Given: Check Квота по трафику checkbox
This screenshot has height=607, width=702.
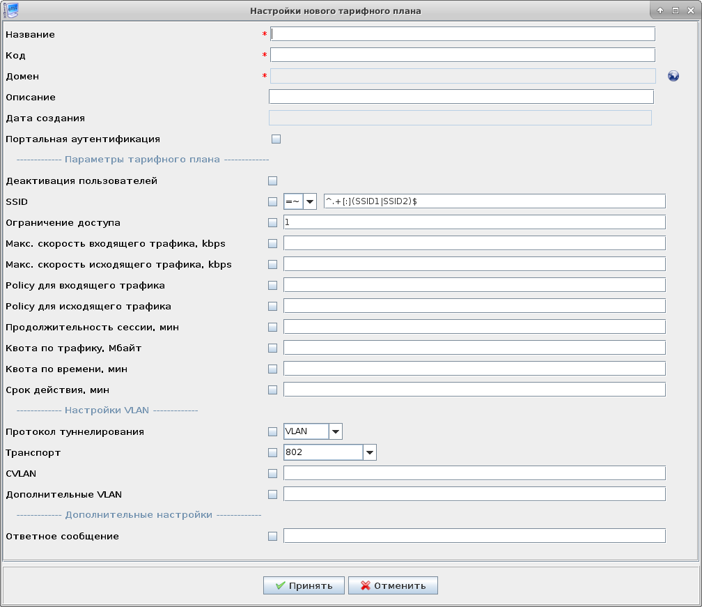Looking at the screenshot, I should click(x=273, y=348).
